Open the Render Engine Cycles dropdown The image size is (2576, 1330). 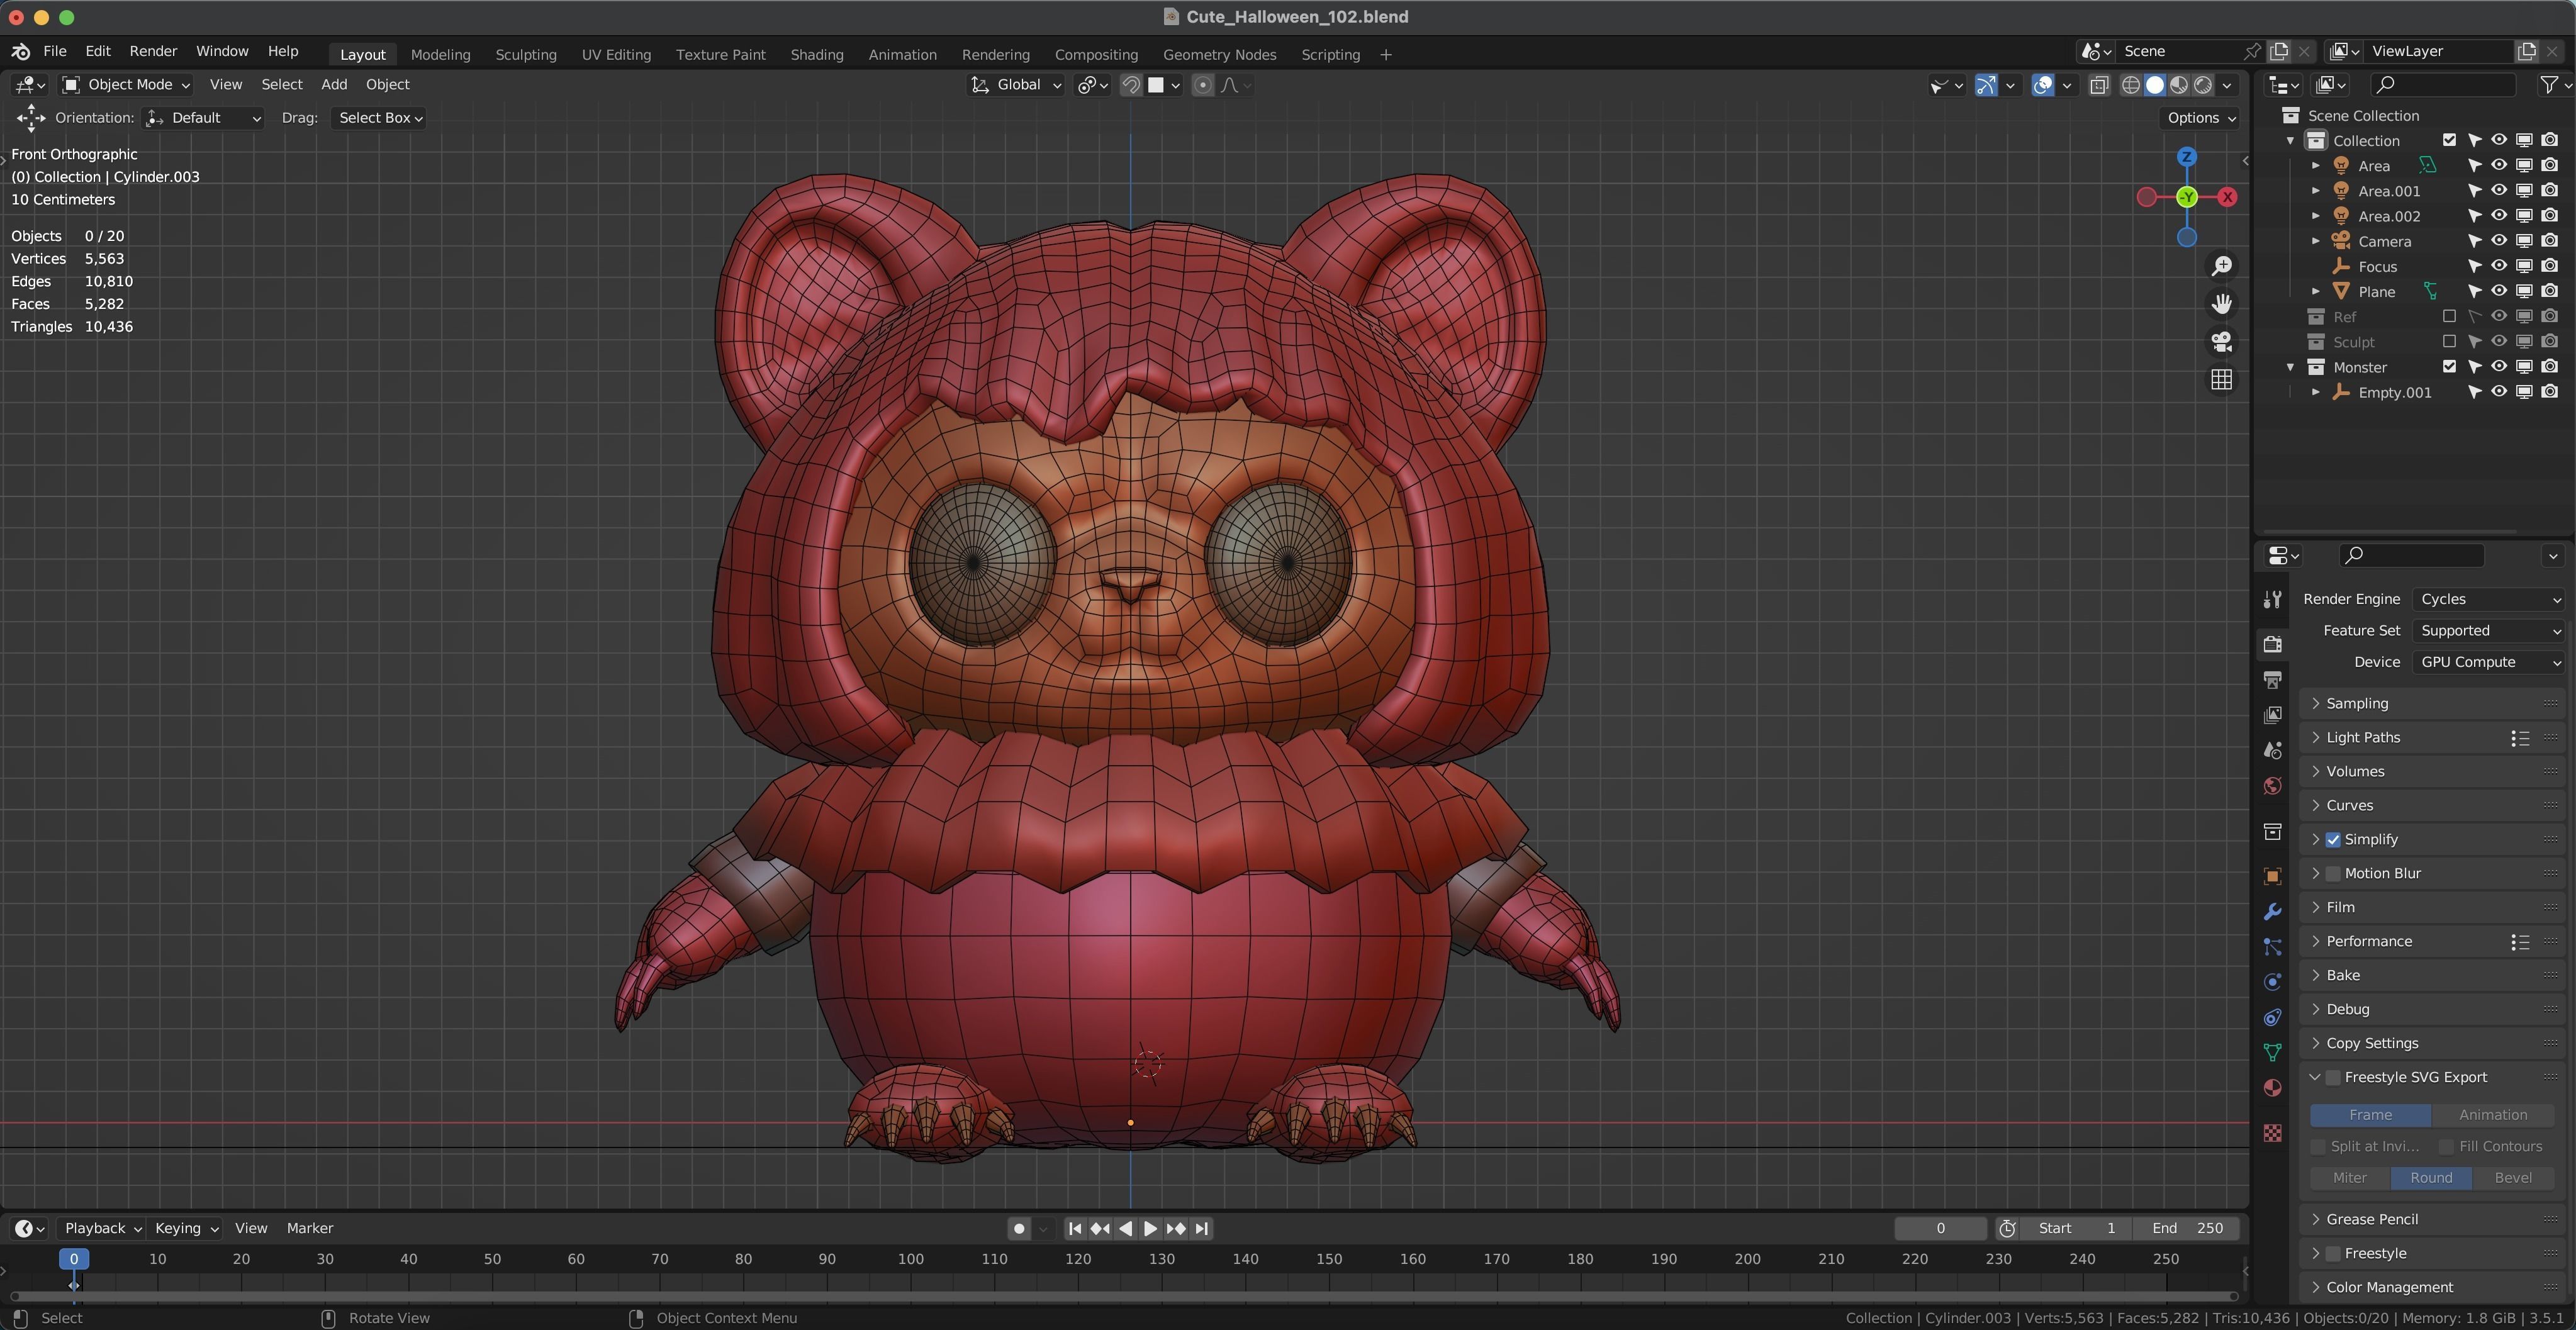[x=2489, y=599]
